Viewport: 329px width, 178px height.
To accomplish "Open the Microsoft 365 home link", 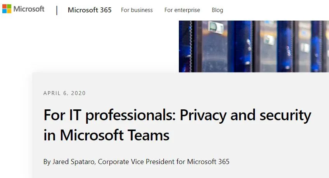I will coord(90,10).
